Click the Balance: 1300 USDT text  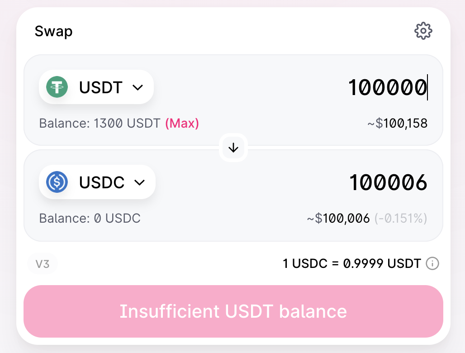coord(100,123)
